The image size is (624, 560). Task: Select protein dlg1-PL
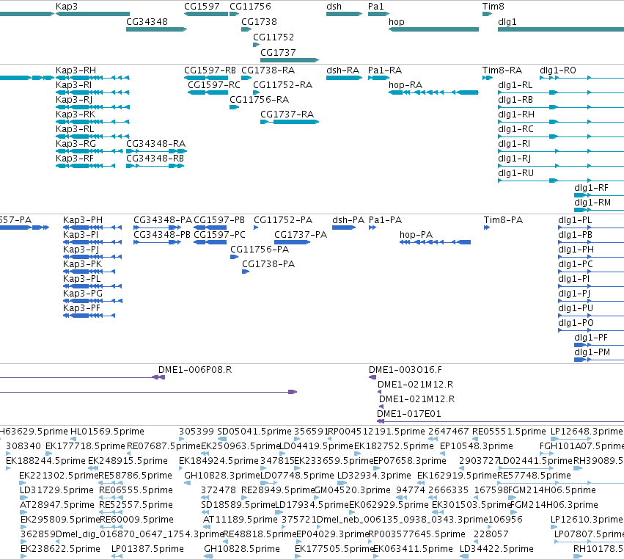[575, 220]
